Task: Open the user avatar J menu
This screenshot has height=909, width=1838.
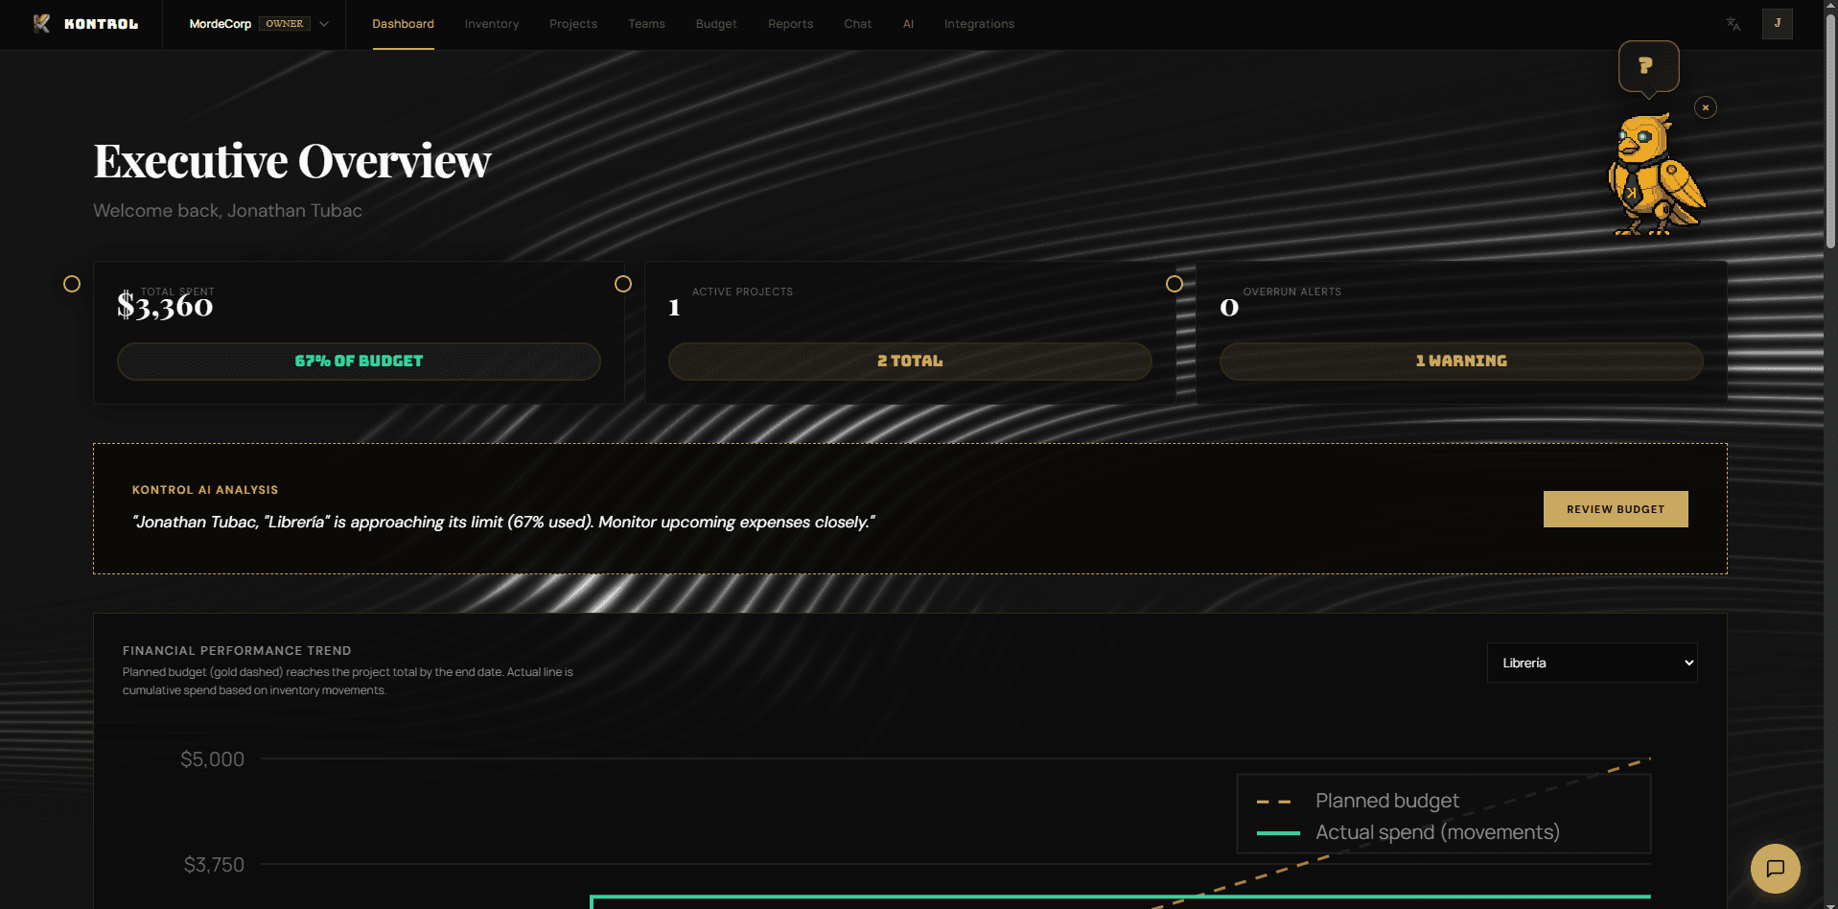Action: (x=1778, y=24)
